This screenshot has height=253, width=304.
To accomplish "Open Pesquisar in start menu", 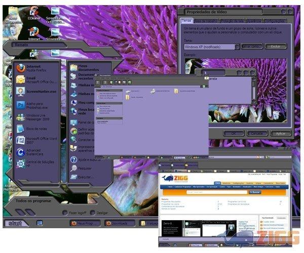I will coord(81,168).
